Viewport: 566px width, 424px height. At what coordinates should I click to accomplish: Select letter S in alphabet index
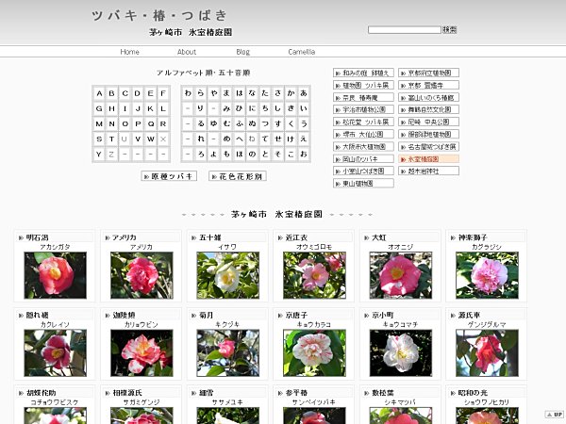tap(99, 139)
